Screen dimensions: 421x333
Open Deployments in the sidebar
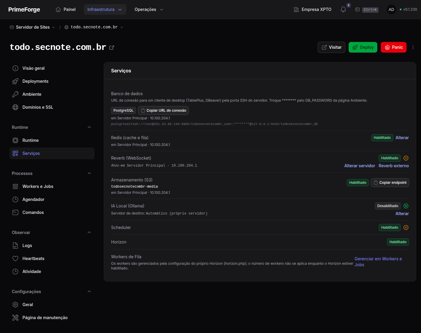(x=52, y=81)
